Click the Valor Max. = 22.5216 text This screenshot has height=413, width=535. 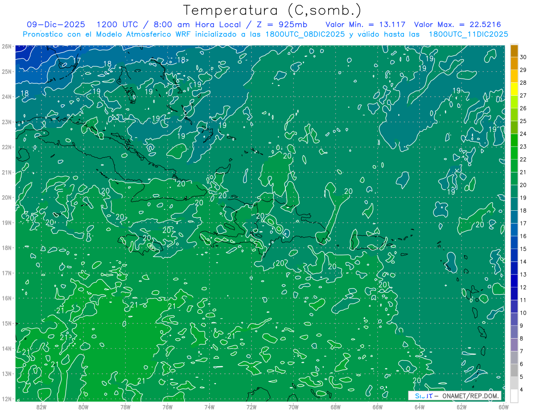(x=457, y=25)
